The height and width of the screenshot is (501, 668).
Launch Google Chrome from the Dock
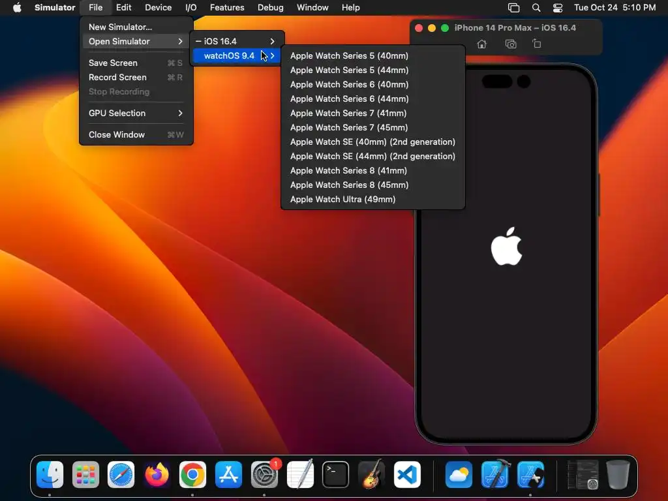192,474
